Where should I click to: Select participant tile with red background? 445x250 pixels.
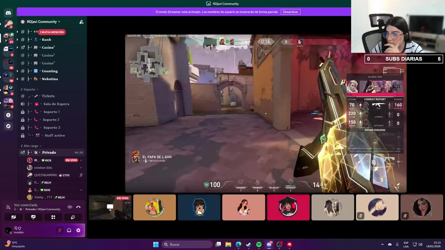(x=288, y=207)
